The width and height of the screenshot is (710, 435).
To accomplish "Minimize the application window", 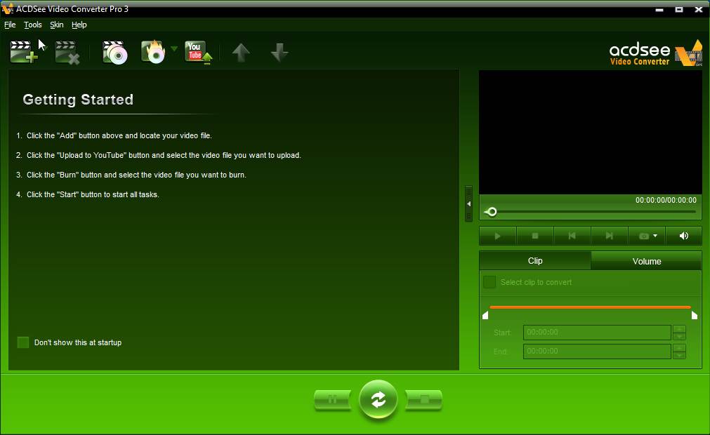I will click(659, 9).
